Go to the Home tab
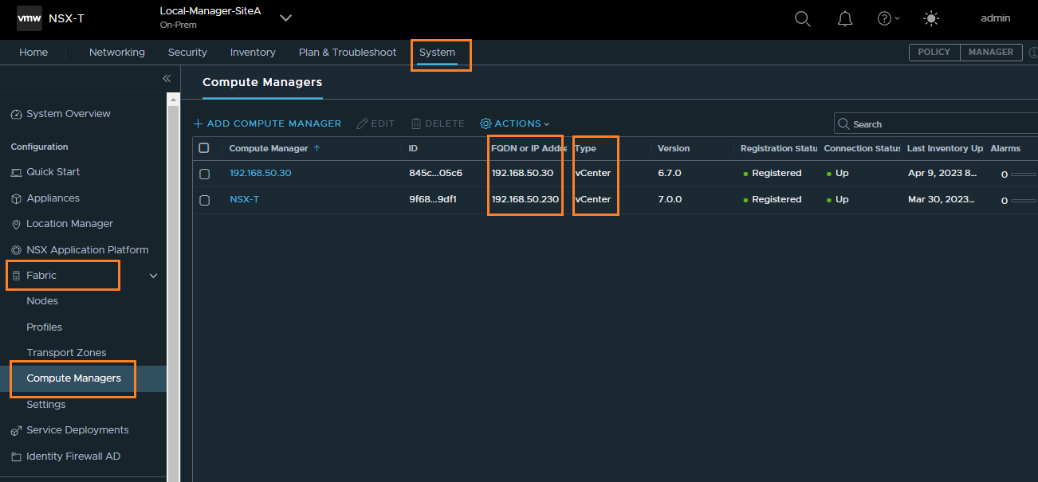Screen dimensions: 1038x482 pyautogui.click(x=33, y=53)
